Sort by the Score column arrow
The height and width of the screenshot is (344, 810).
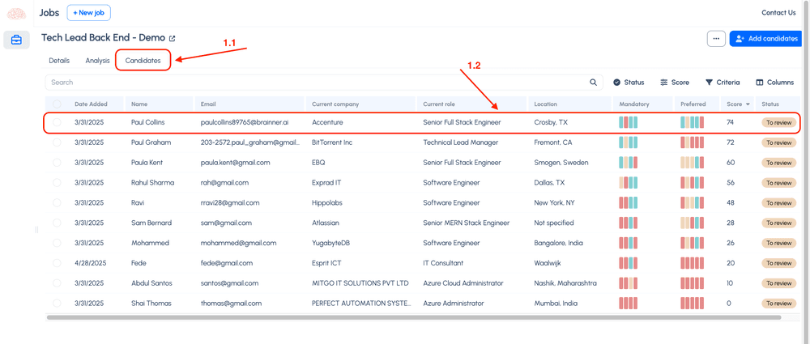tap(748, 104)
